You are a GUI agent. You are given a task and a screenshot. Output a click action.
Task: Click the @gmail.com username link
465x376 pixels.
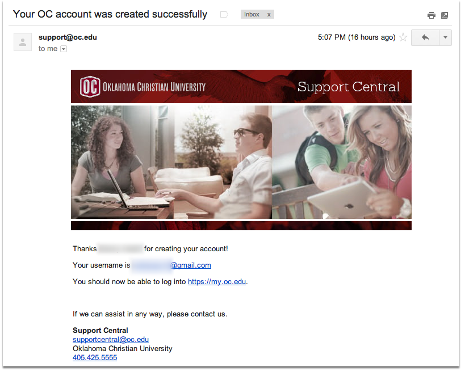[191, 265]
